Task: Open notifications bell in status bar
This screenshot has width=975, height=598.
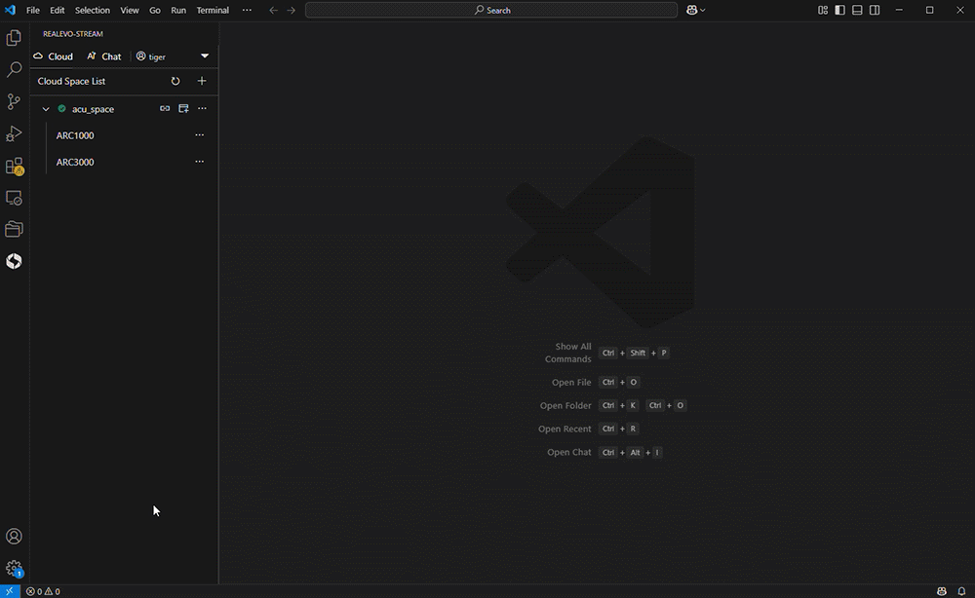Action: (962, 591)
